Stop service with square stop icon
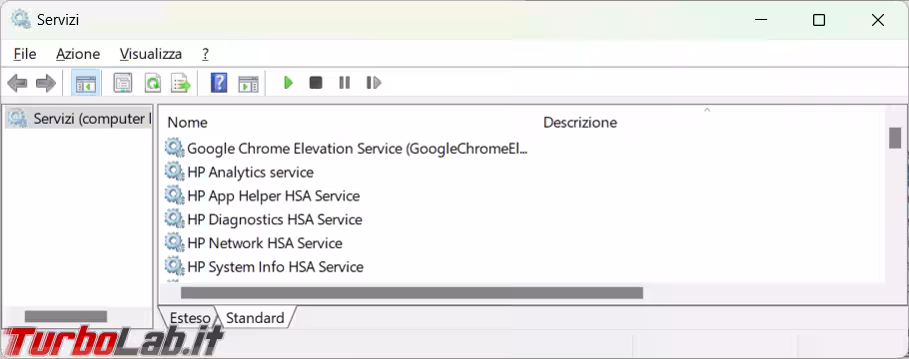The width and height of the screenshot is (909, 359). point(316,83)
